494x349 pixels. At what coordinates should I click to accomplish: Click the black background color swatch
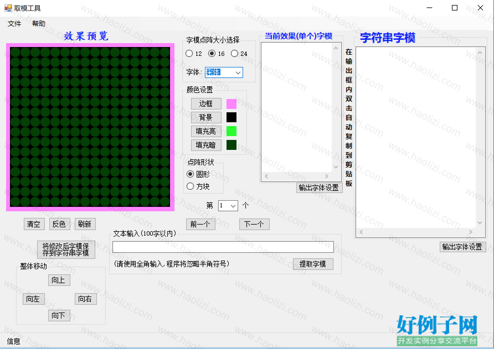click(231, 117)
